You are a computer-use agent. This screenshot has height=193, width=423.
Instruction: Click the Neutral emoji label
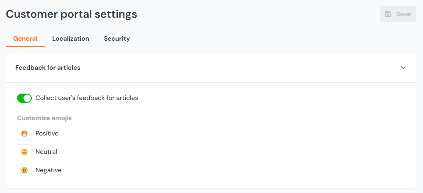pos(46,152)
